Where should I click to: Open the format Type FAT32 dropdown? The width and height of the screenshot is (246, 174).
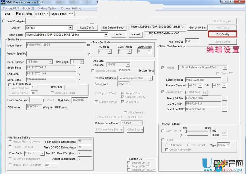(x=228, y=145)
